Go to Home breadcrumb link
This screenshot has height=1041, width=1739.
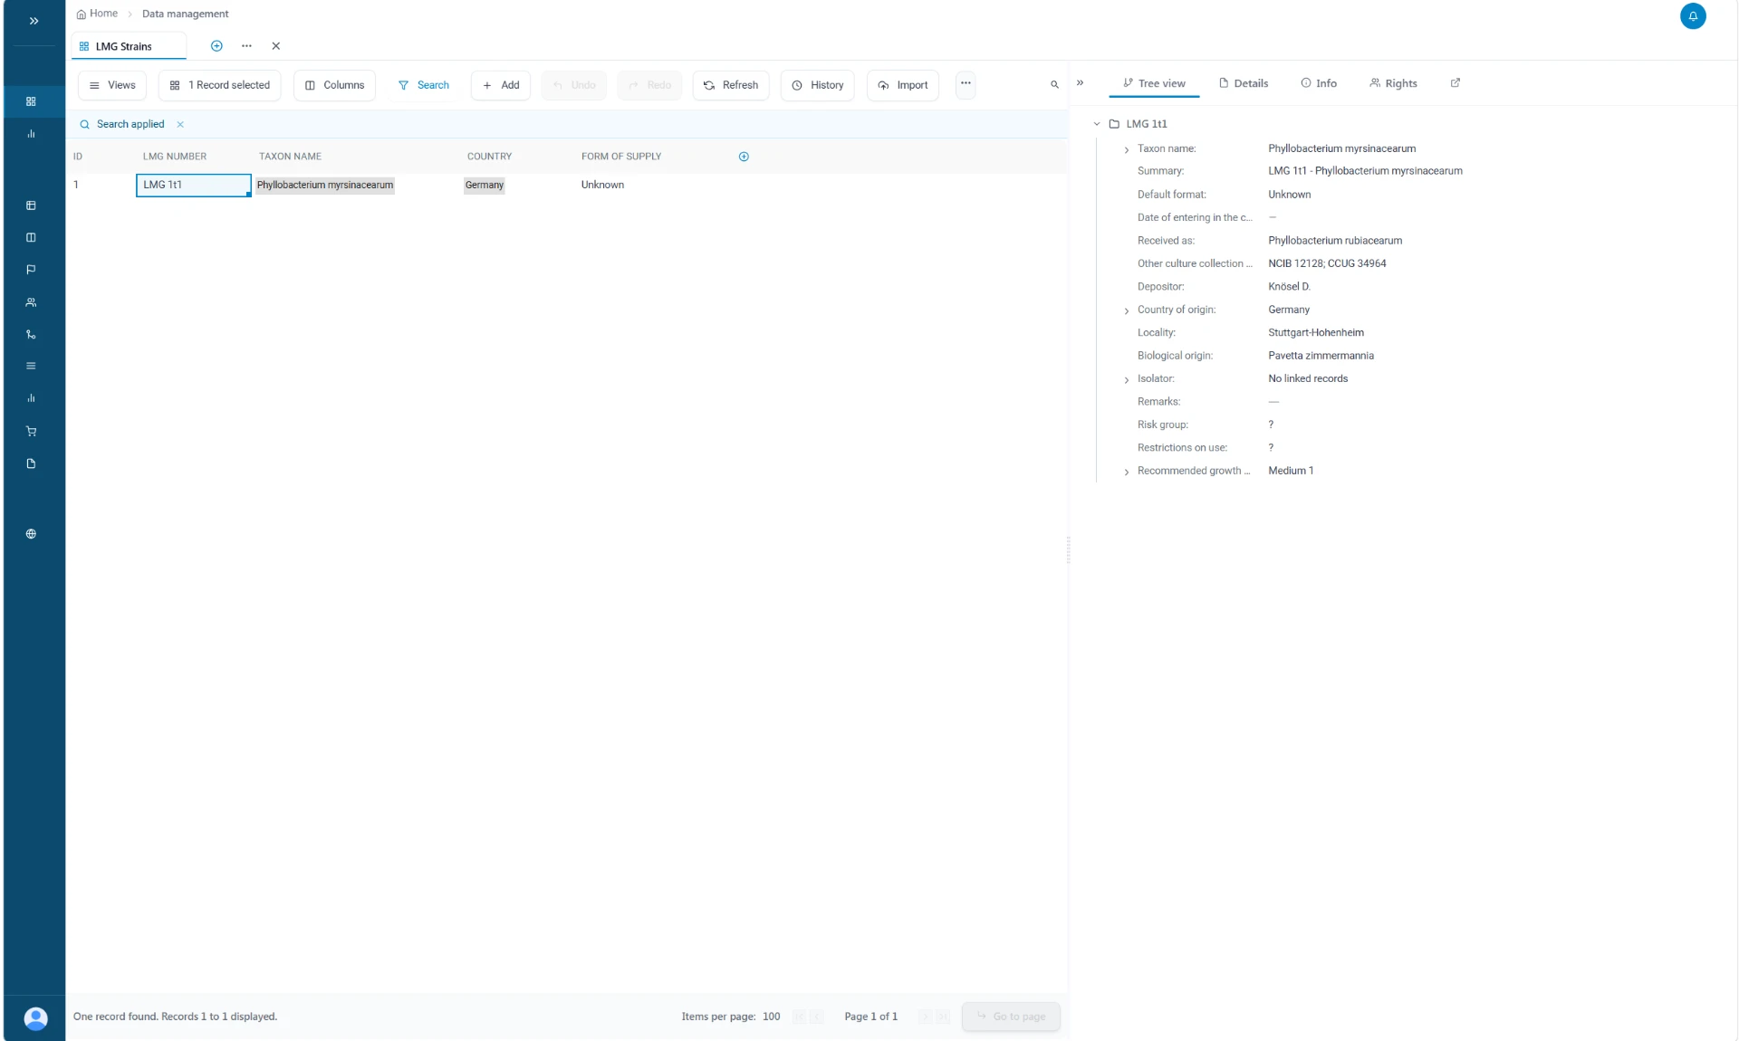pyautogui.click(x=97, y=14)
